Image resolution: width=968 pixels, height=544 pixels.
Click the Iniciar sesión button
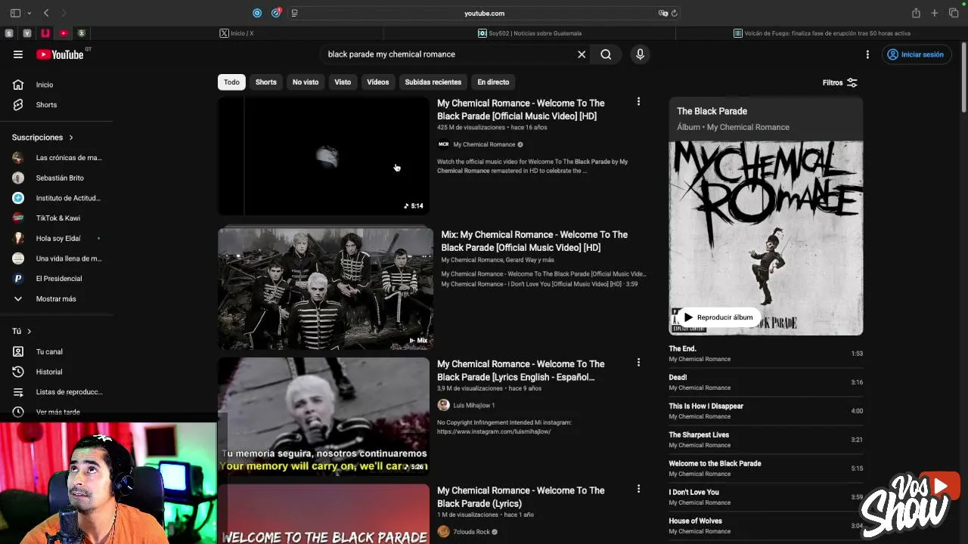click(x=916, y=54)
